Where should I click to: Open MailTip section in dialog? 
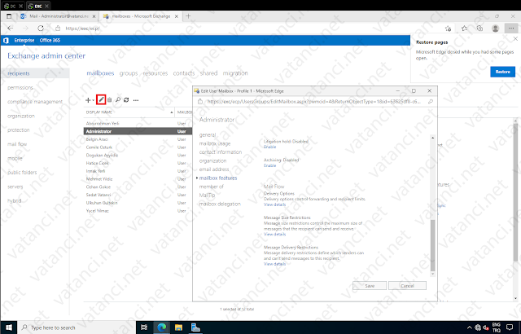pos(207,195)
